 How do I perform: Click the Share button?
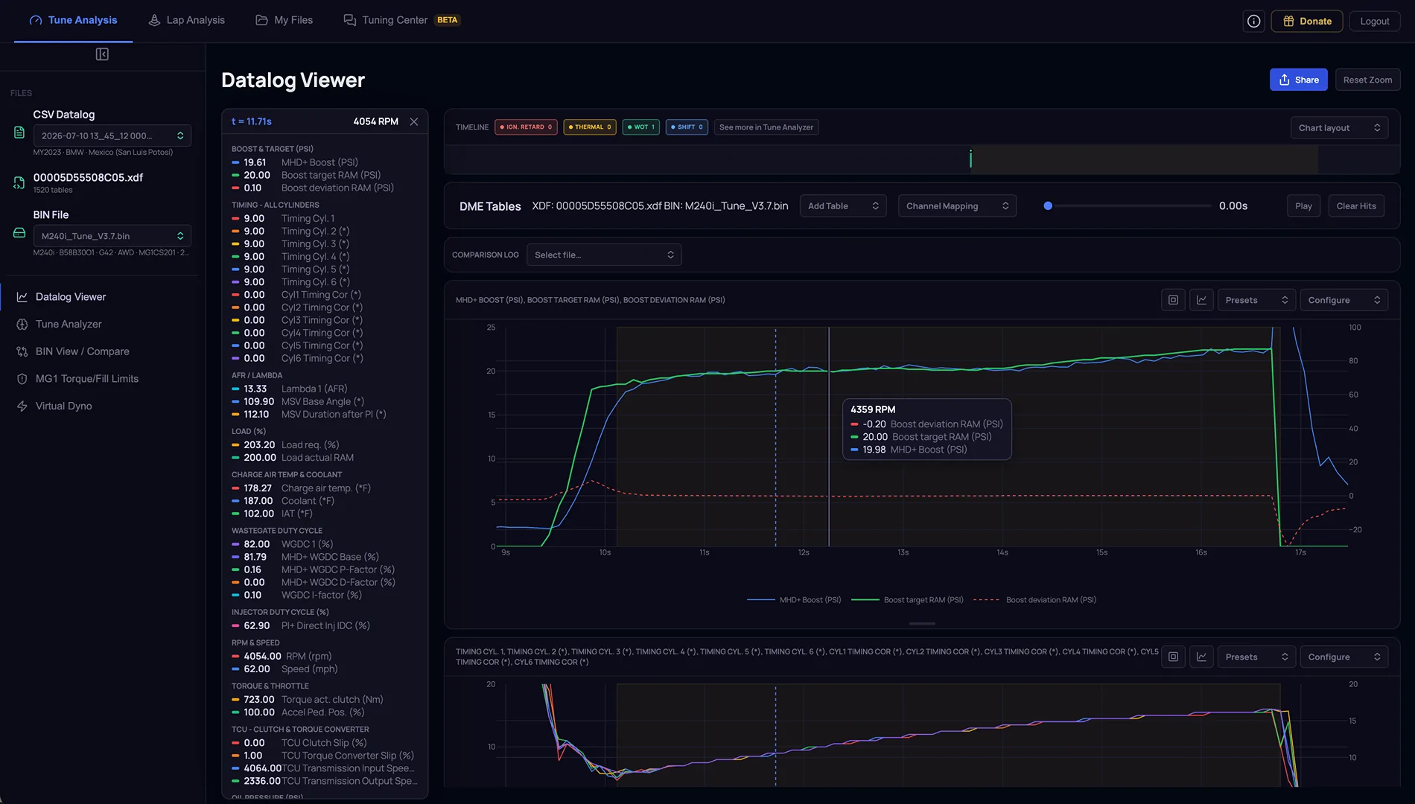pyautogui.click(x=1298, y=80)
